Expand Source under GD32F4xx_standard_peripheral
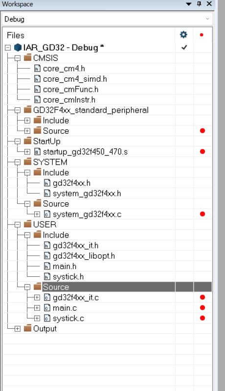Screen dimensions: 225x391 tap(27, 131)
